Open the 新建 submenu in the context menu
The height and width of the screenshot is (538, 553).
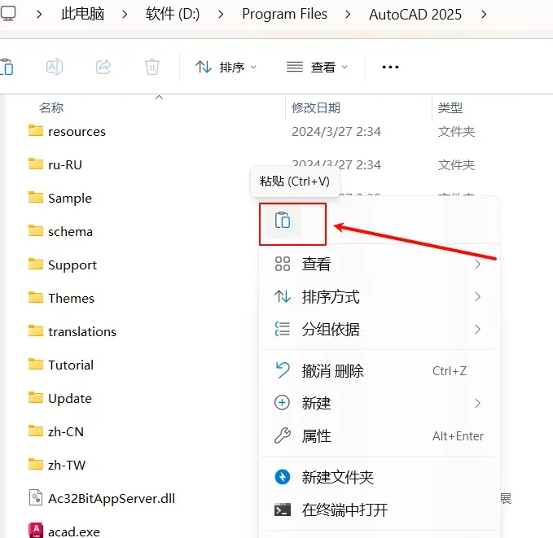380,404
